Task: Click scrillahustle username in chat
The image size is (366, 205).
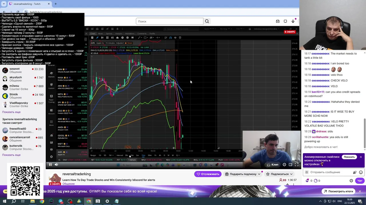Action: point(320,137)
